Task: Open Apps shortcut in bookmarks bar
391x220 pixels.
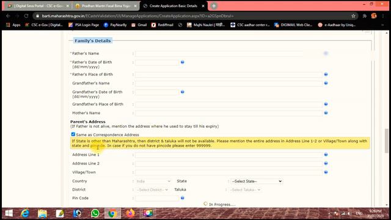Action: (x=13, y=24)
